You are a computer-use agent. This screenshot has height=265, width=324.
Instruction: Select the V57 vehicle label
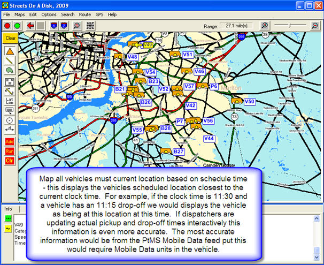[x=189, y=86]
